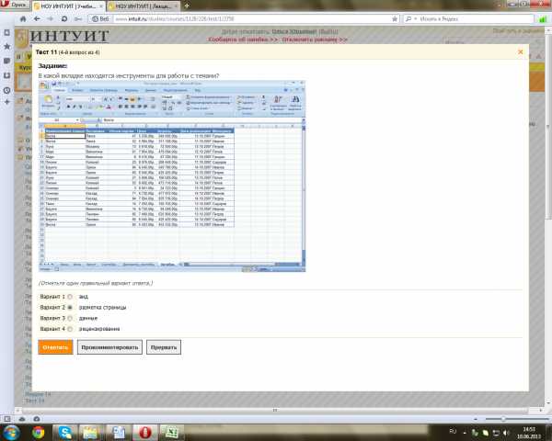
Task: Launch Google Chrome from the taskbar
Action: 39,432
